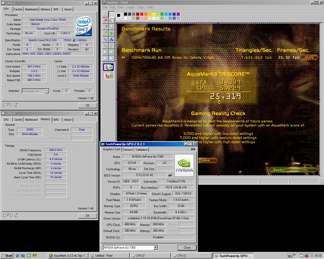This screenshot has height=259, width=324.
Task: Open the Cache tab in lower CPU-Z
Action: coord(18,120)
